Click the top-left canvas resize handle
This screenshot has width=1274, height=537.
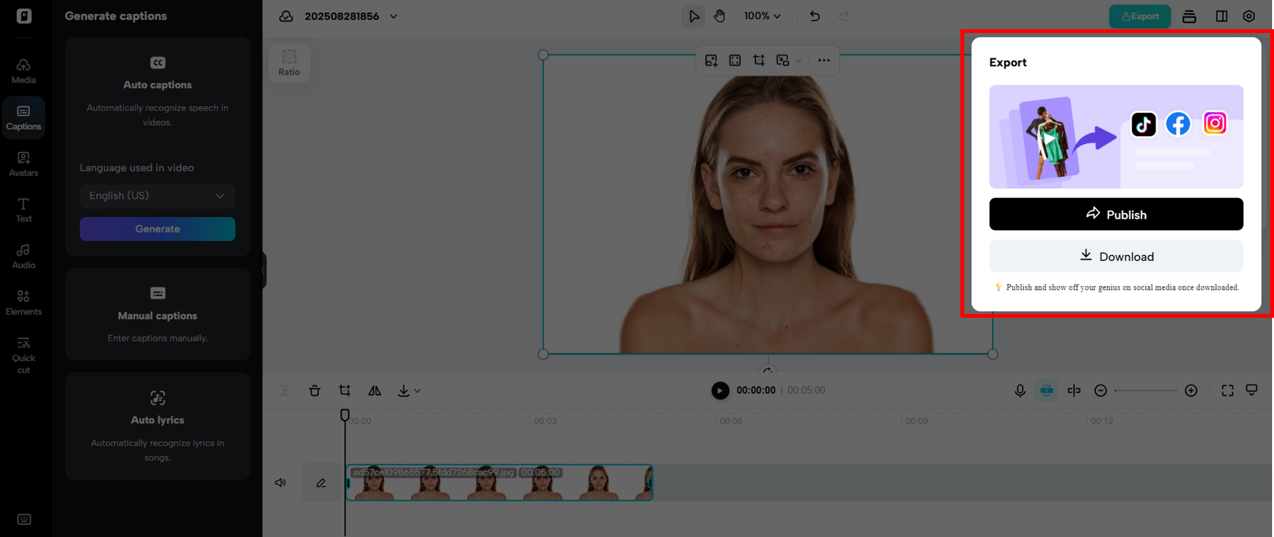[543, 55]
